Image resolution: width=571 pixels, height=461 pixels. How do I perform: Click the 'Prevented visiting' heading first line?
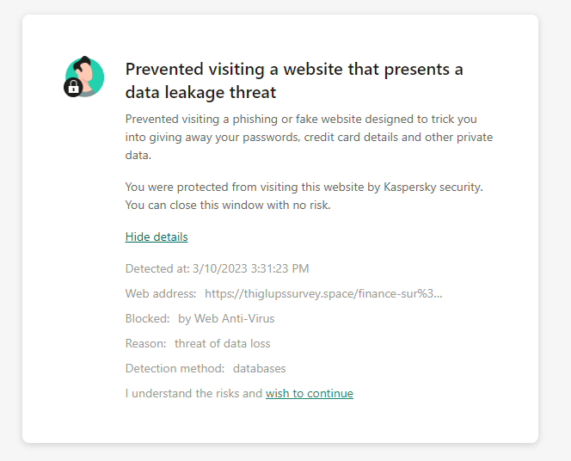[x=294, y=69]
